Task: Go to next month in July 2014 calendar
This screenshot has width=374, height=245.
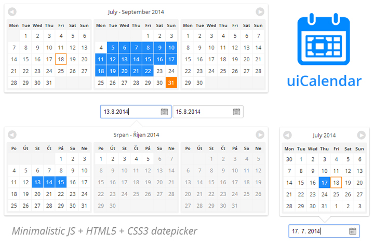Action: tap(361, 135)
